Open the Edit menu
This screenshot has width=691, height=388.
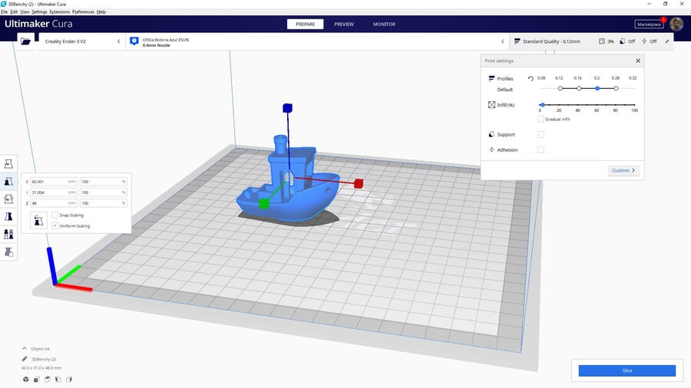14,12
